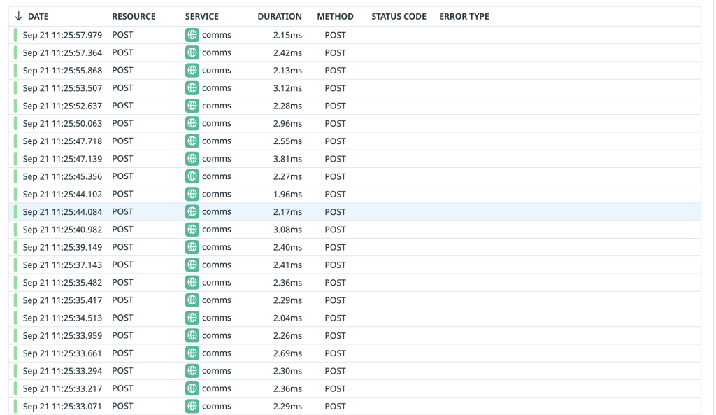Click the comms globe icon for 11:25:40.982
Screen dimensions: 716x415
192,229
